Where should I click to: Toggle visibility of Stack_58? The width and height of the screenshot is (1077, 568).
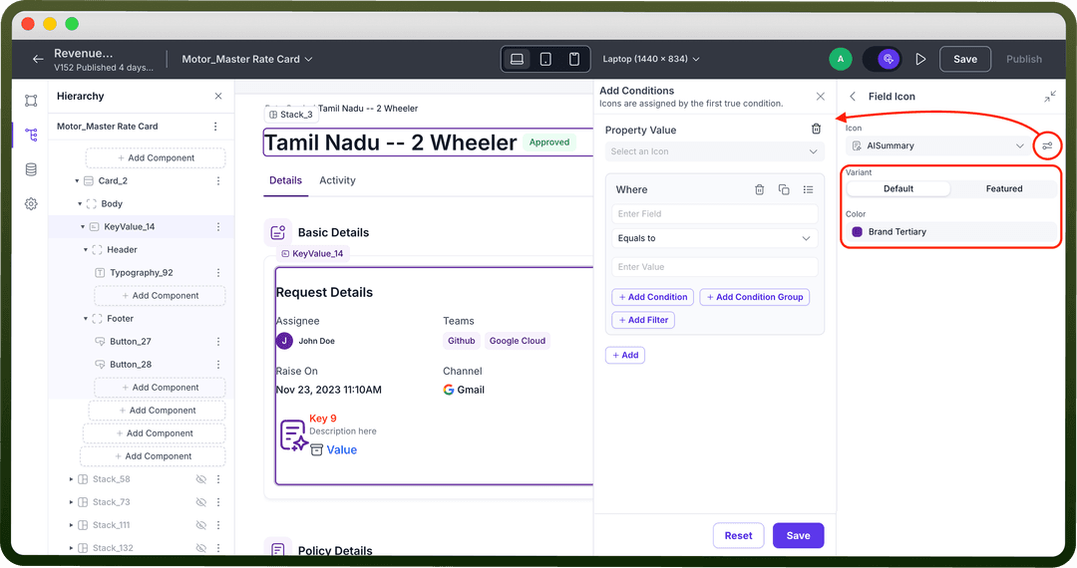tap(201, 479)
